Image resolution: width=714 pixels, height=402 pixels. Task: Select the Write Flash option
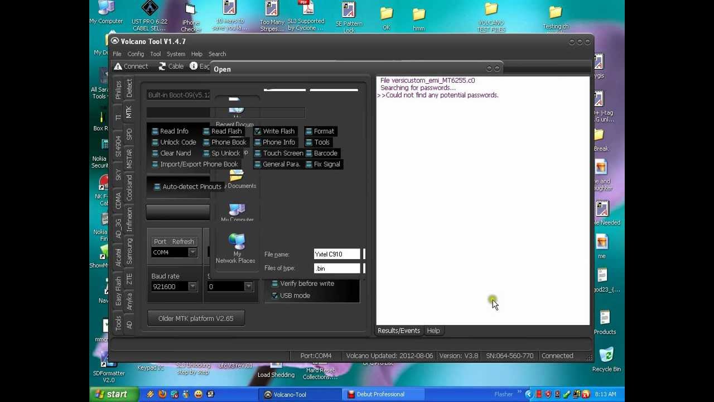(x=274, y=131)
